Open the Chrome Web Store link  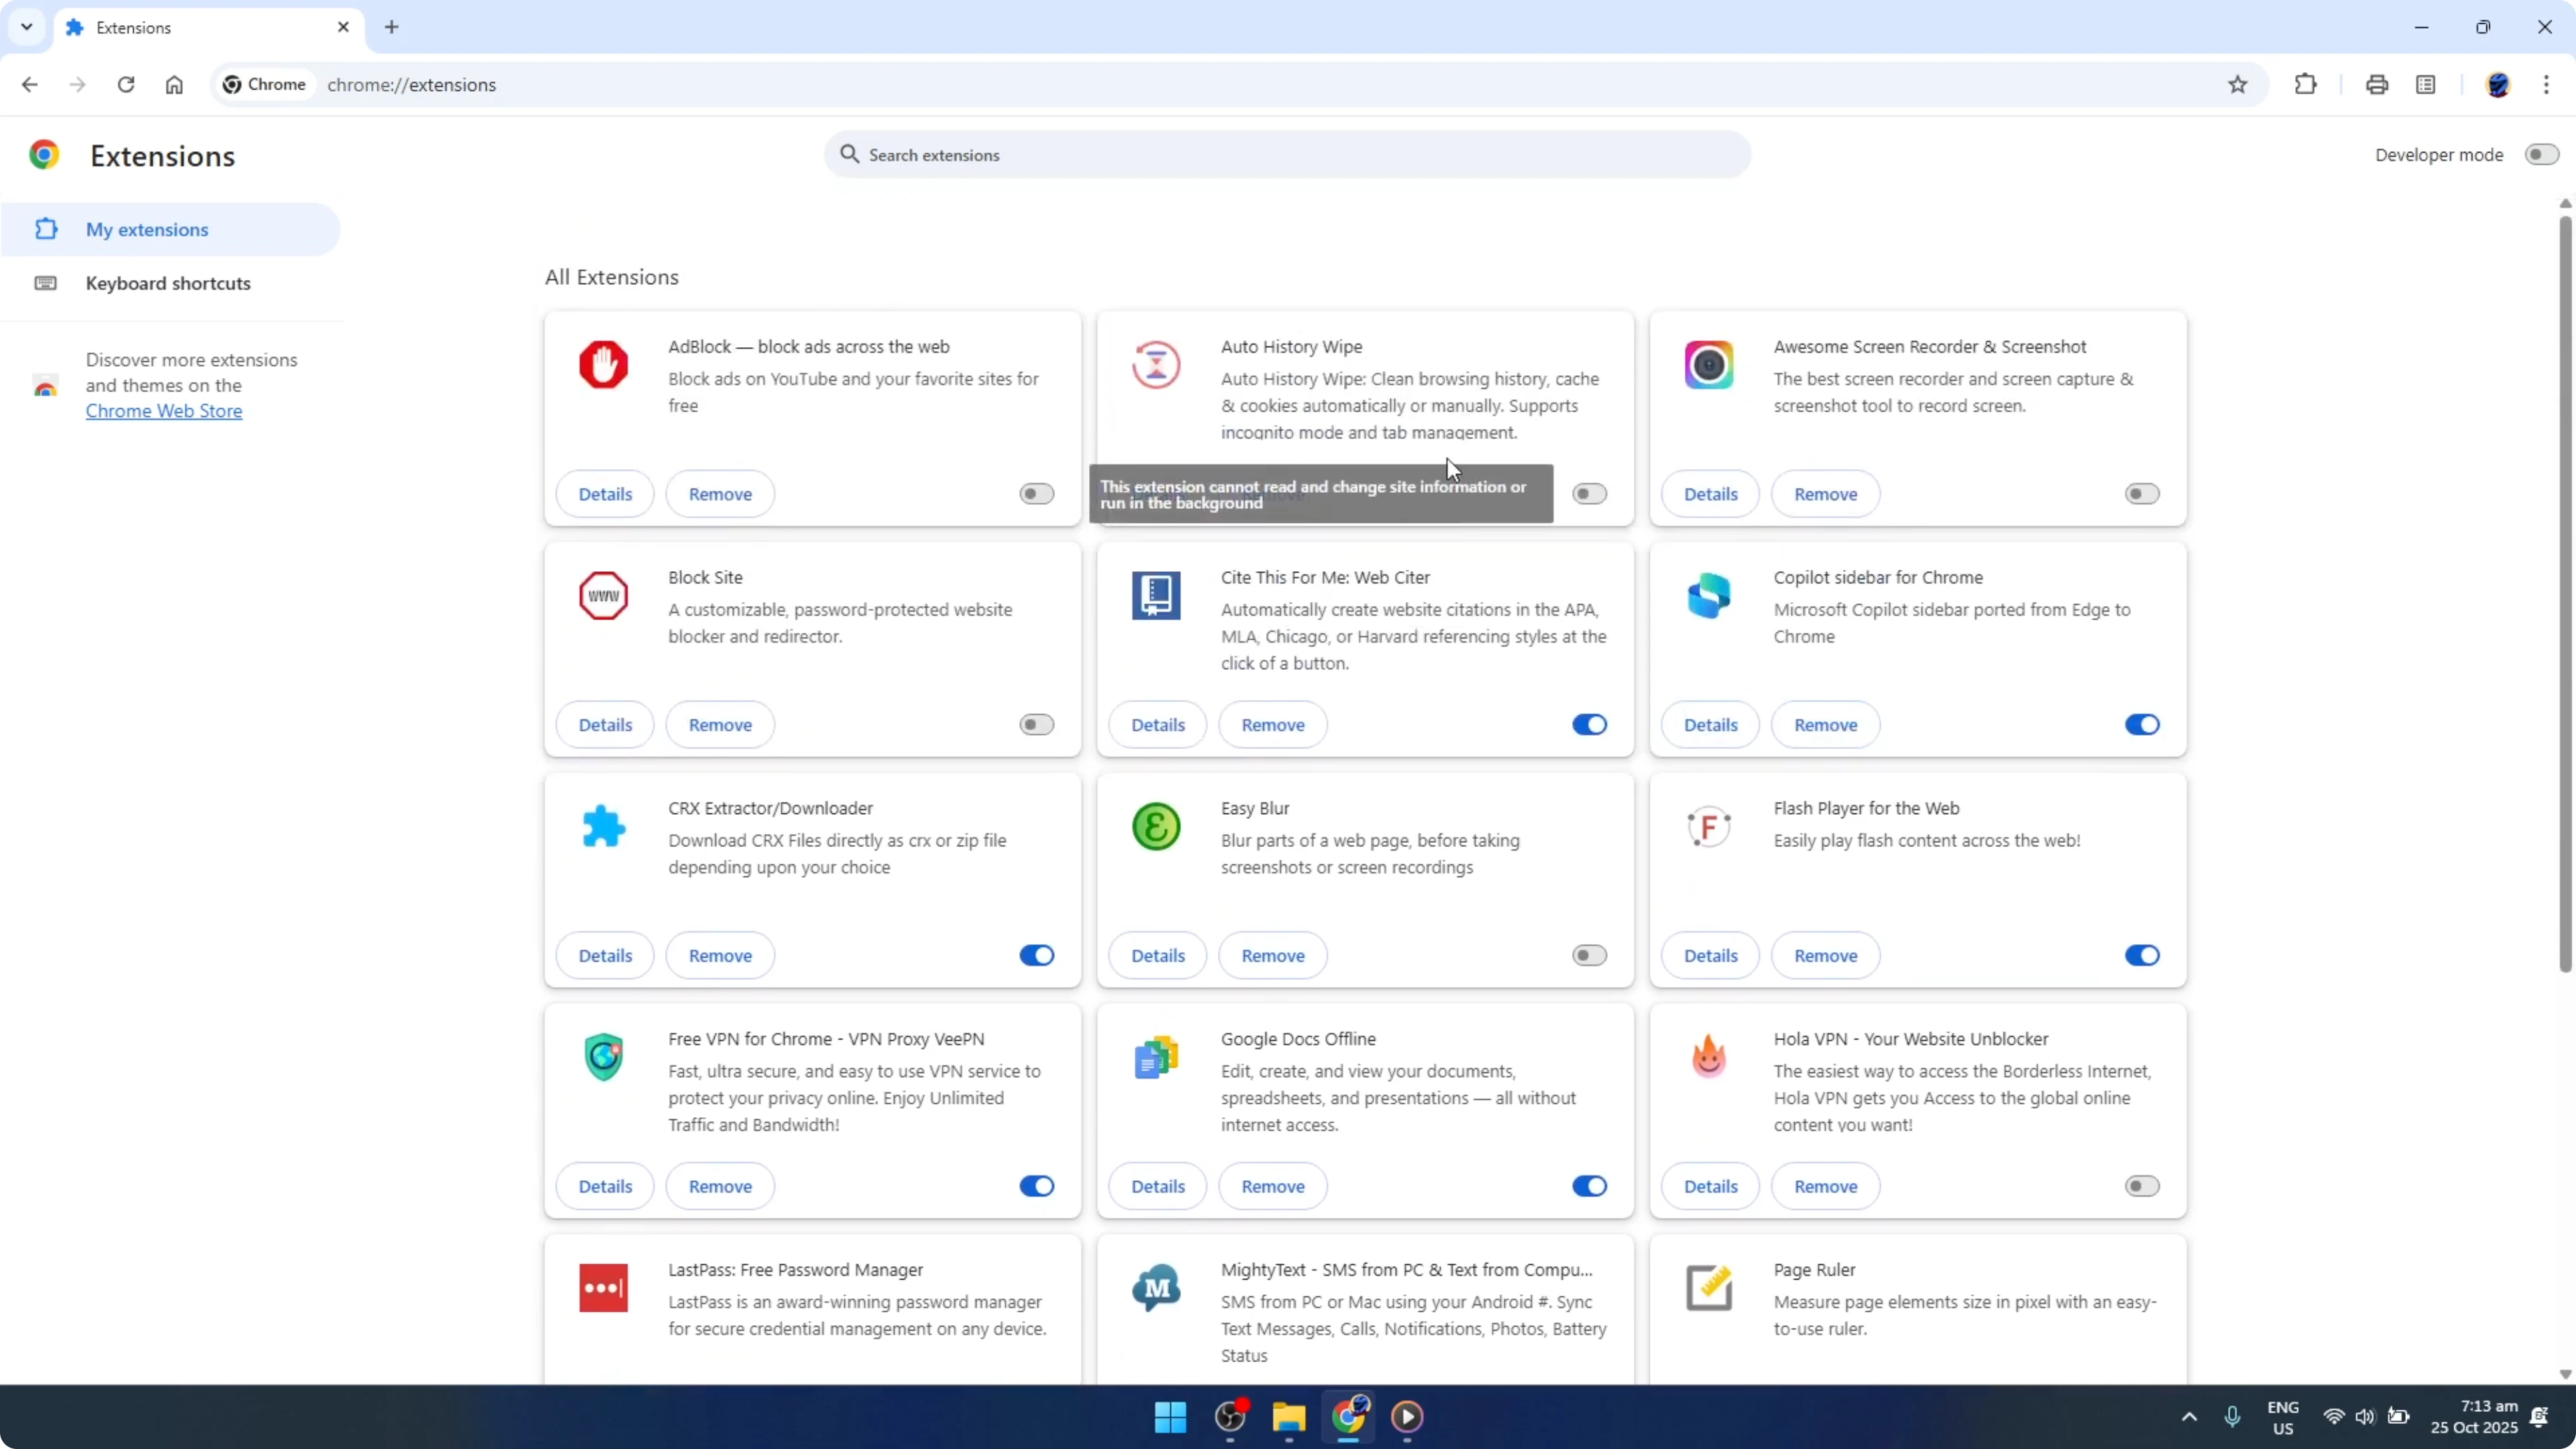164,411
